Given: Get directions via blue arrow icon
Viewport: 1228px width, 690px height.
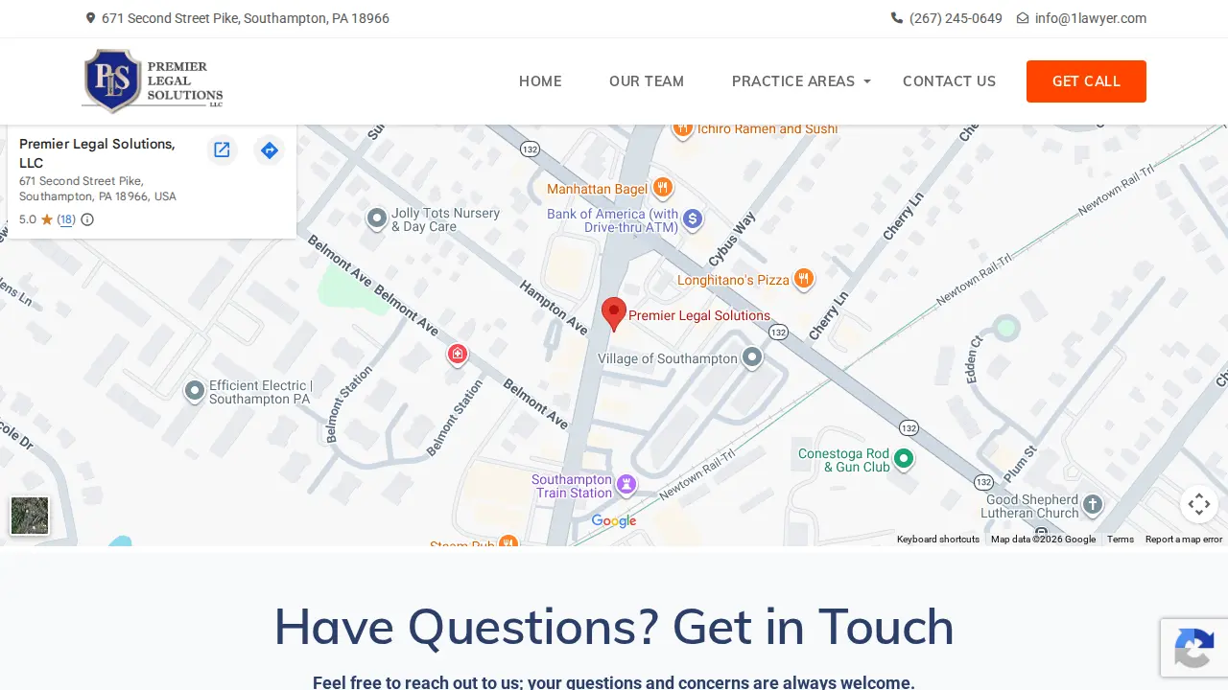Looking at the screenshot, I should tap(270, 149).
